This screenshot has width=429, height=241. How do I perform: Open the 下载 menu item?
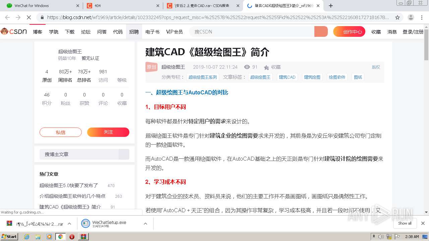click(70, 32)
